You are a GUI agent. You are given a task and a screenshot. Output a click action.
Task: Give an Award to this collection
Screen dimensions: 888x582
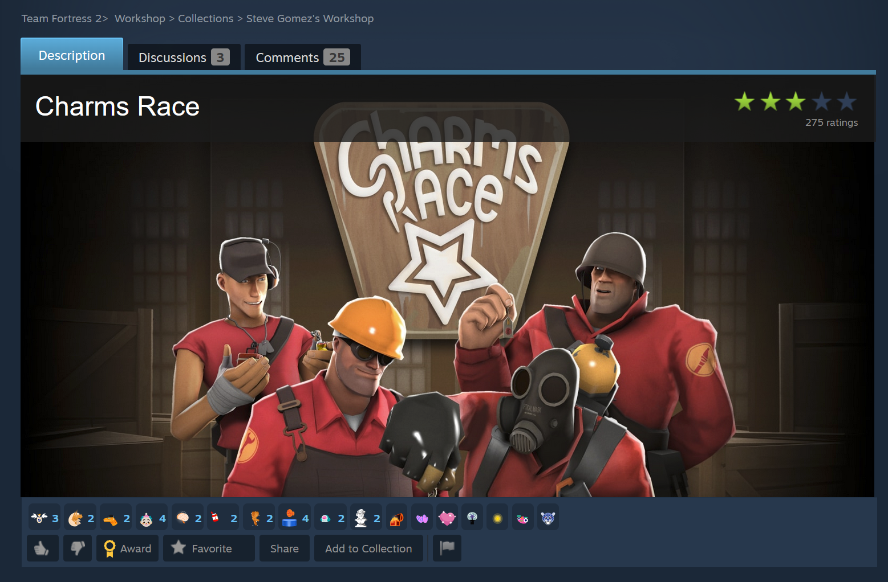pos(127,548)
